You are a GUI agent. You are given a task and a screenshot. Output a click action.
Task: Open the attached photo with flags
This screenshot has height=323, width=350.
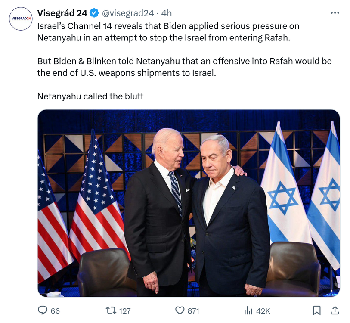[x=189, y=203]
